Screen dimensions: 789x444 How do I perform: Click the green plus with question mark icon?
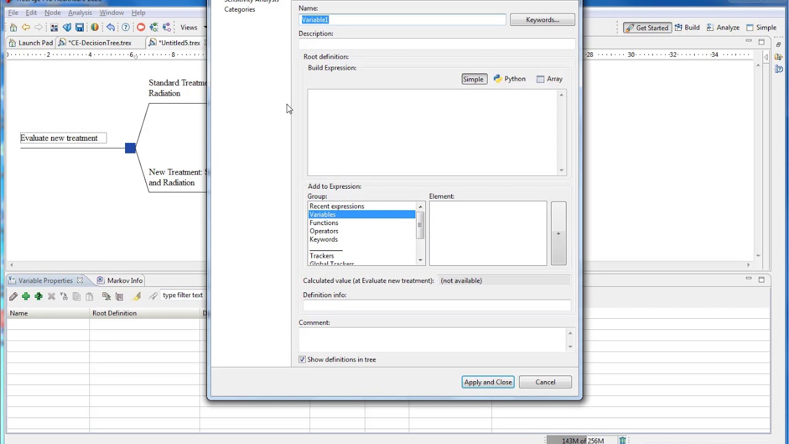[38, 297]
